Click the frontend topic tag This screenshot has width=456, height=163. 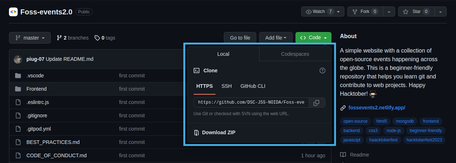pos(431,121)
